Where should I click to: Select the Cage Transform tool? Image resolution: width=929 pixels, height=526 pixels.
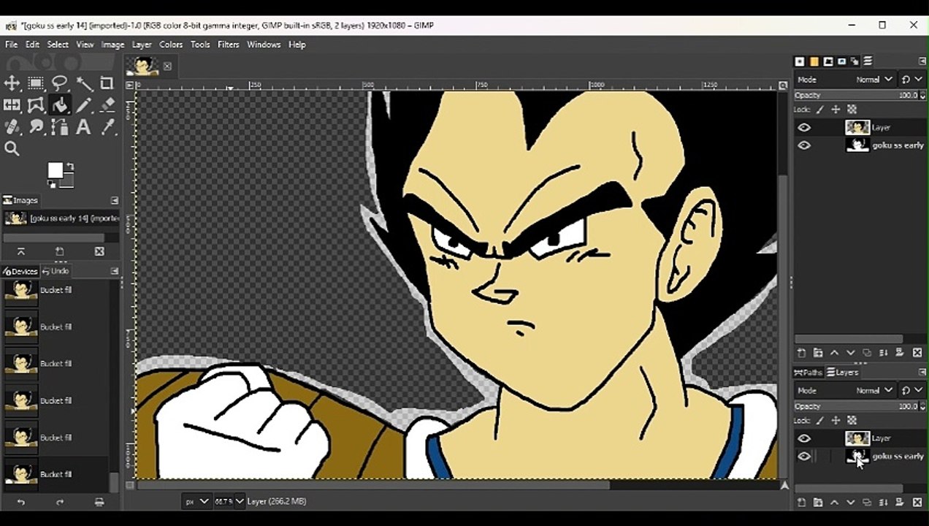pos(36,105)
